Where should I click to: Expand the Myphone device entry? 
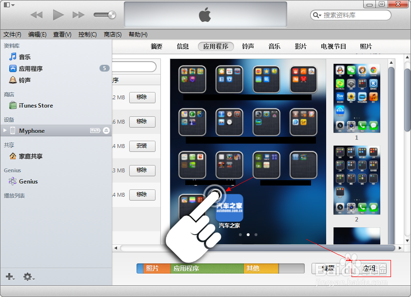(6, 130)
